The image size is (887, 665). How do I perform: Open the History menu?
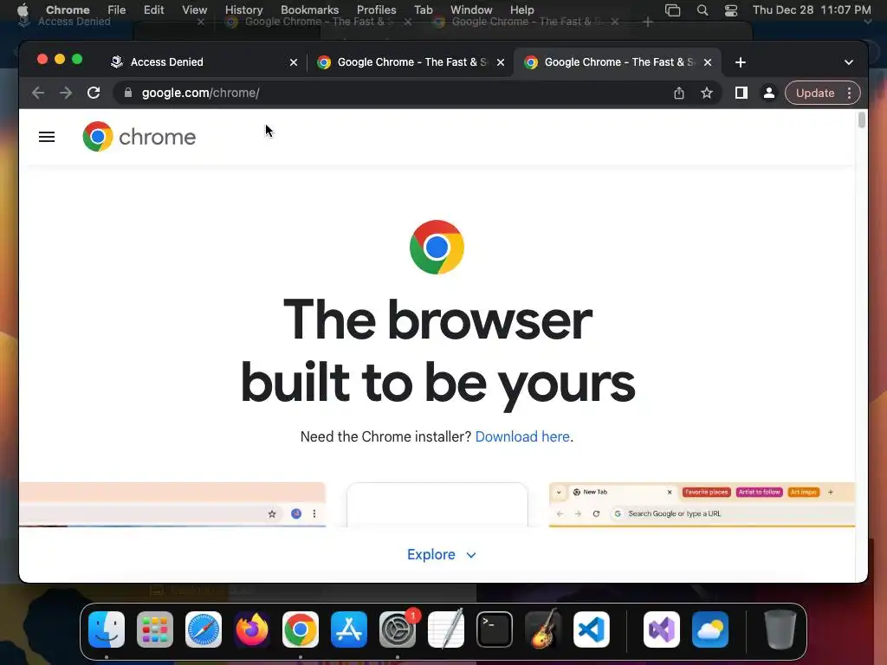tap(243, 10)
